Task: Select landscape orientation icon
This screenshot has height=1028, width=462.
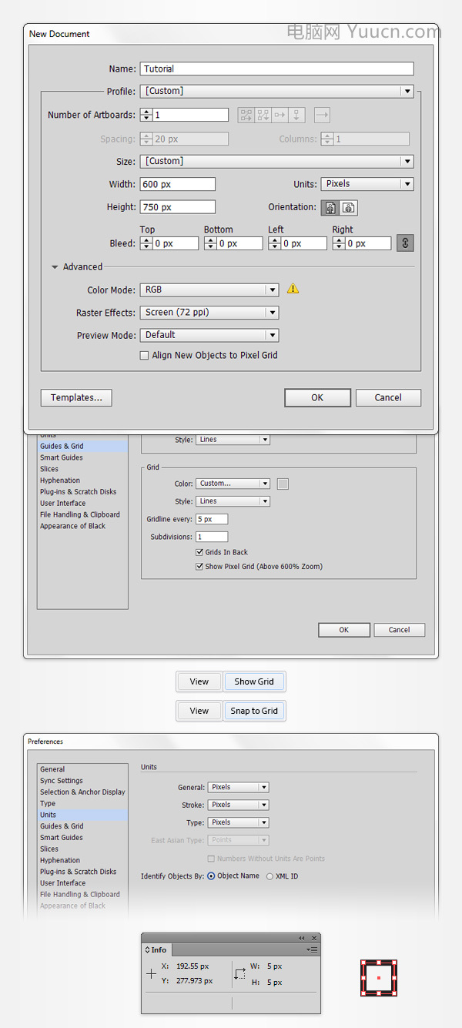Action: [x=349, y=208]
